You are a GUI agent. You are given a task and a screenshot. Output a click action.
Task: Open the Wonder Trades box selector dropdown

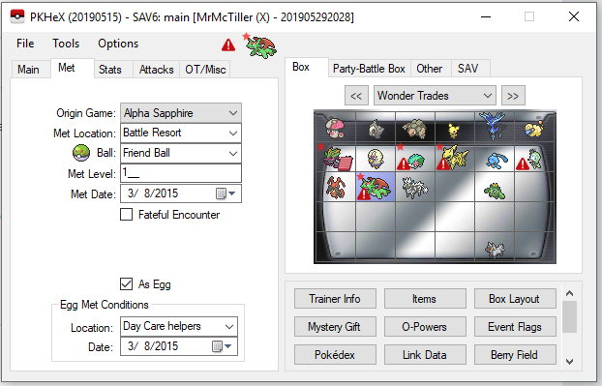(x=435, y=96)
